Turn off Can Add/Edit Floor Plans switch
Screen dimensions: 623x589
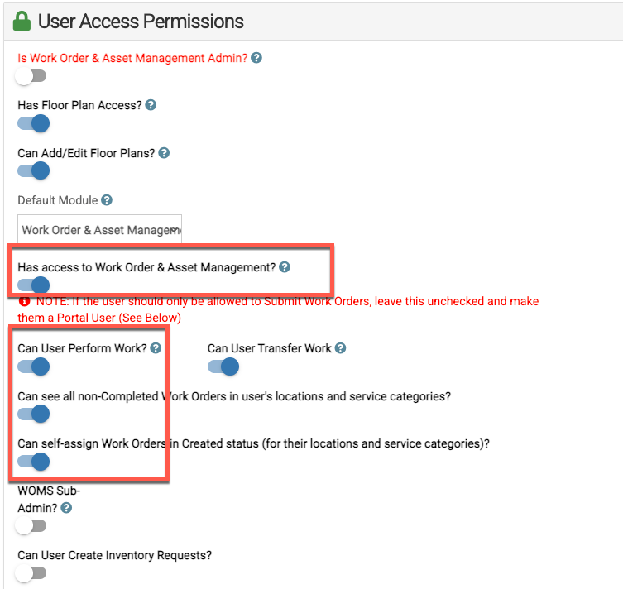coord(33,170)
